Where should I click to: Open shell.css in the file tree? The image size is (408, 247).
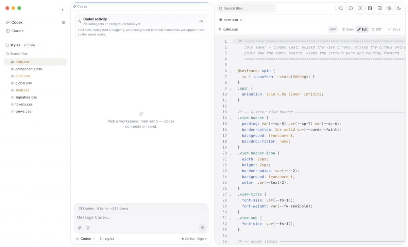35,90
